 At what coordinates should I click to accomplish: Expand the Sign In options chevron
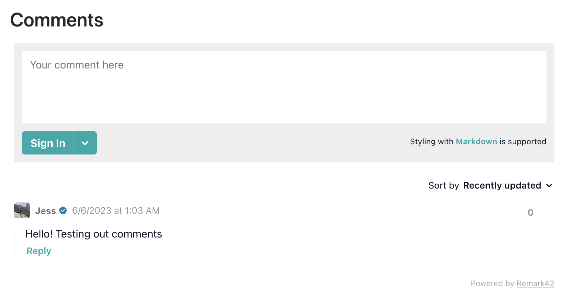(85, 143)
